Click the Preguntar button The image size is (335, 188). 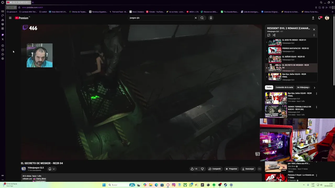pos(231,169)
